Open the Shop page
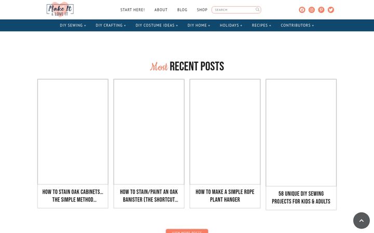 tap(202, 10)
